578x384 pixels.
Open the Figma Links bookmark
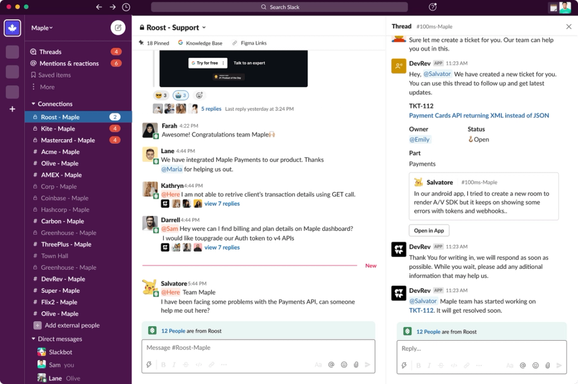[249, 43]
